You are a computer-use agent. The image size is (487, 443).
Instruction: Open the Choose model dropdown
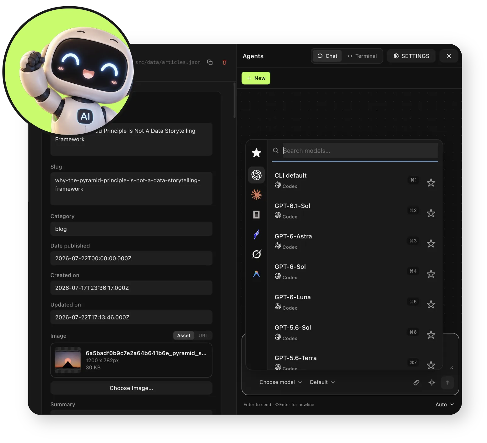pos(280,382)
